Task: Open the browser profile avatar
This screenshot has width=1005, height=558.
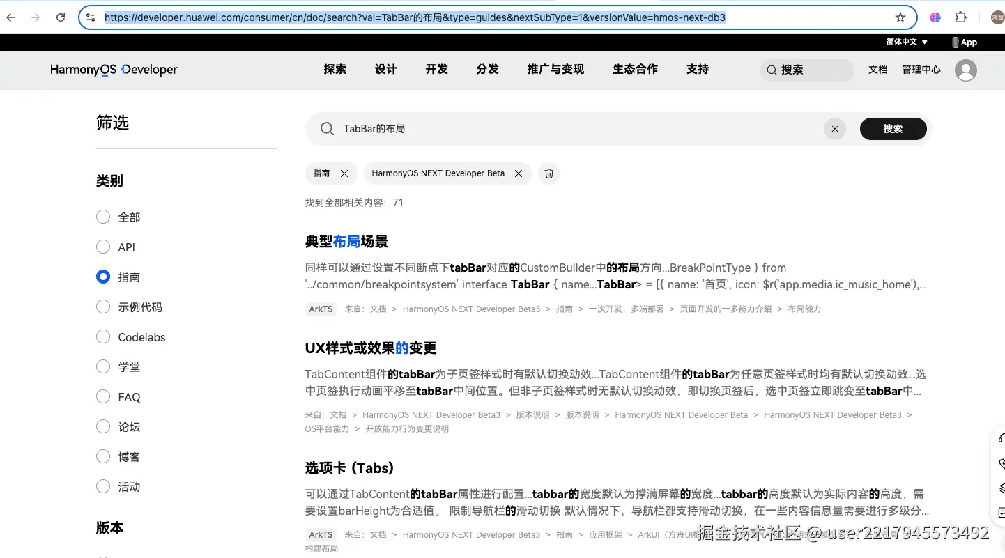Action: (998, 17)
